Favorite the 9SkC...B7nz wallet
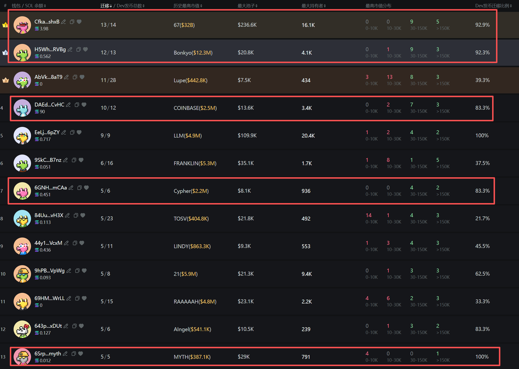Viewport: 519px width, 369px height. pyautogui.click(x=81, y=160)
